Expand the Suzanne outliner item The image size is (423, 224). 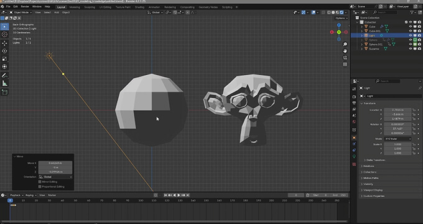point(362,49)
